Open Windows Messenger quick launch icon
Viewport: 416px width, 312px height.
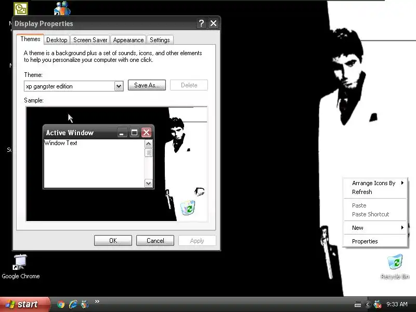[x=85, y=304]
